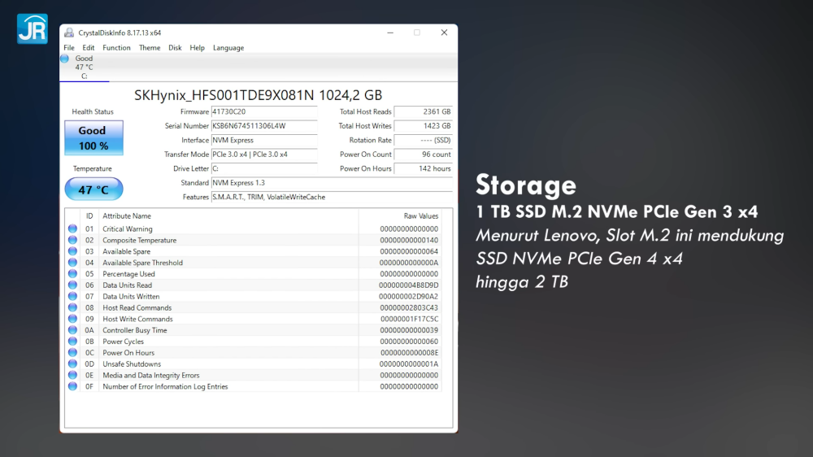Click the Raw Values column header
The height and width of the screenshot is (457, 813).
click(x=420, y=216)
